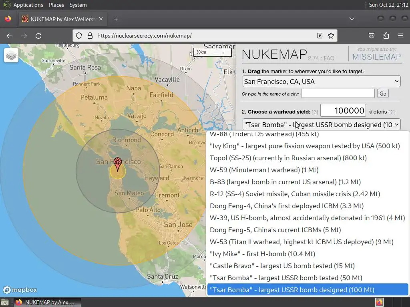
Task: Click the warhead yield kilotons field
Action: [x=343, y=110]
